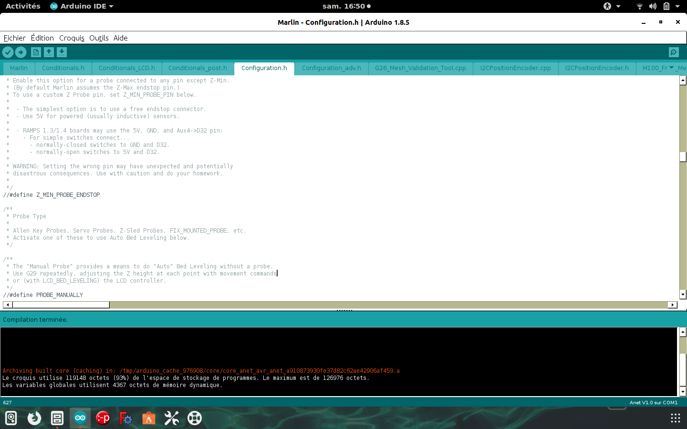Screen dimensions: 687x429
Task: Click the volume speaker icon
Action: (x=653, y=6)
